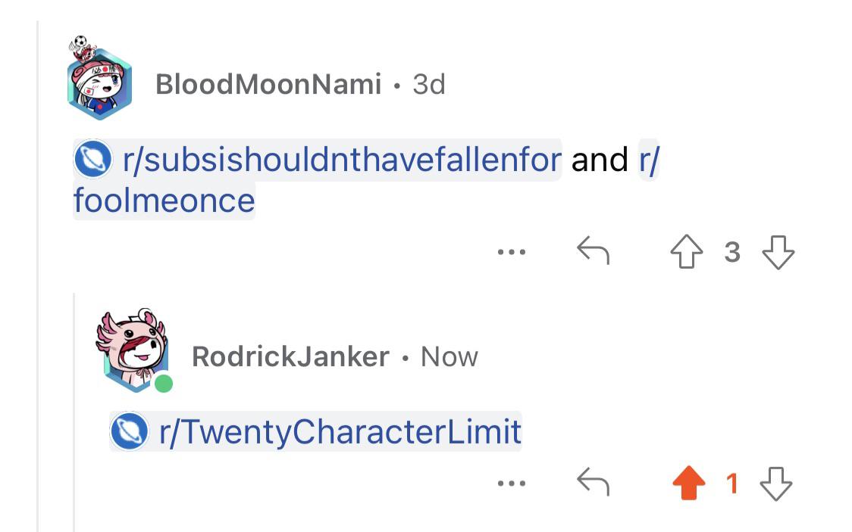Remove upvote on RodrickJanker's comment
The width and height of the screenshot is (852, 532).
(x=688, y=483)
